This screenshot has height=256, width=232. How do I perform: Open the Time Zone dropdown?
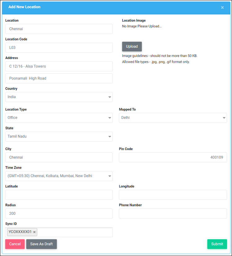(59, 176)
